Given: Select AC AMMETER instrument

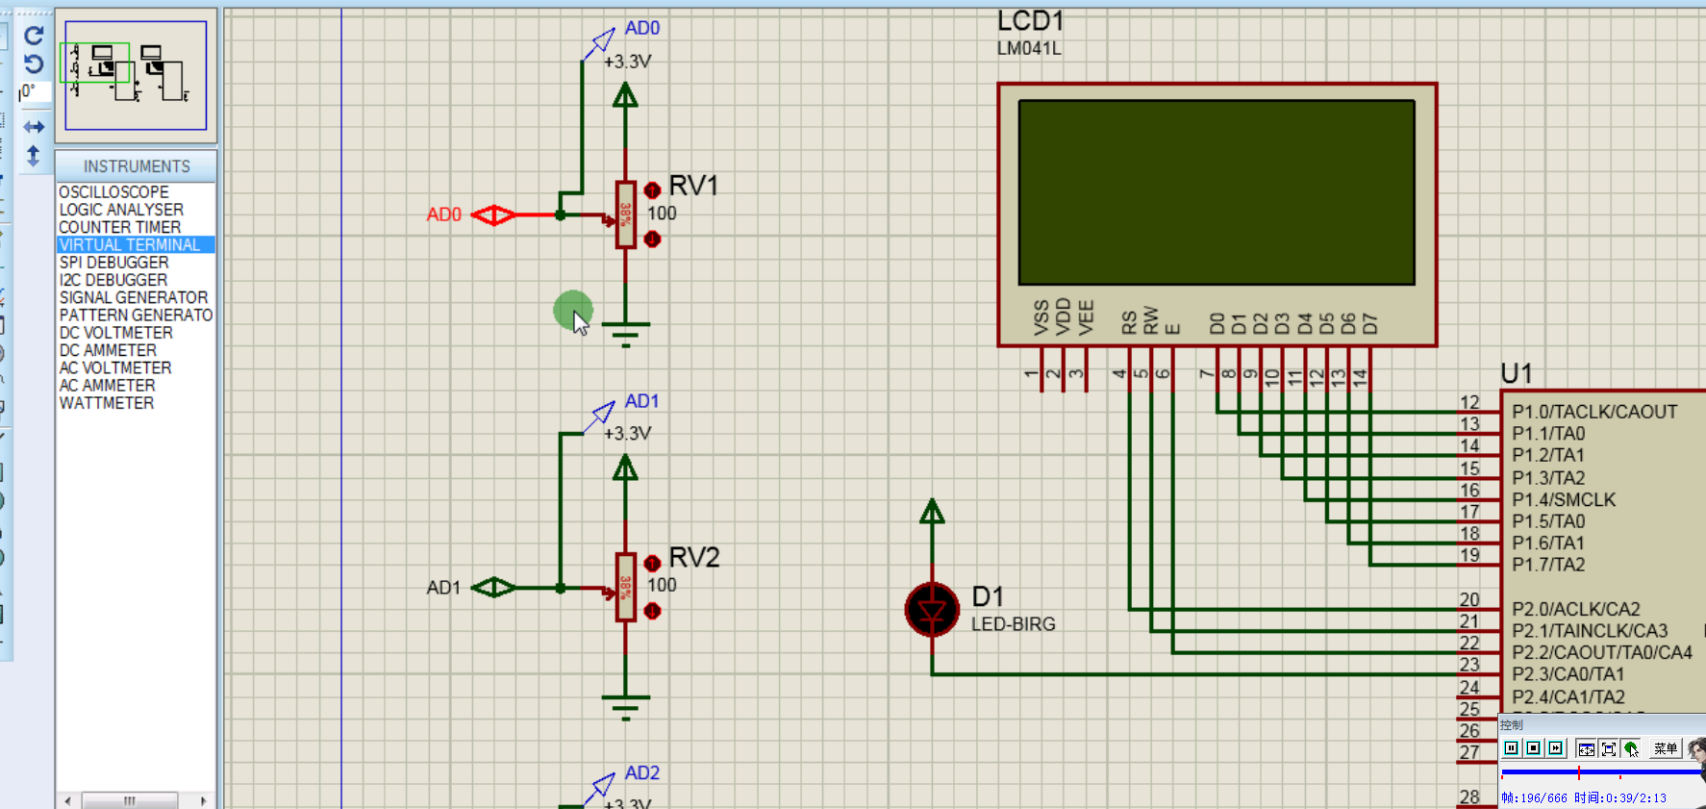Looking at the screenshot, I should pos(136,386).
